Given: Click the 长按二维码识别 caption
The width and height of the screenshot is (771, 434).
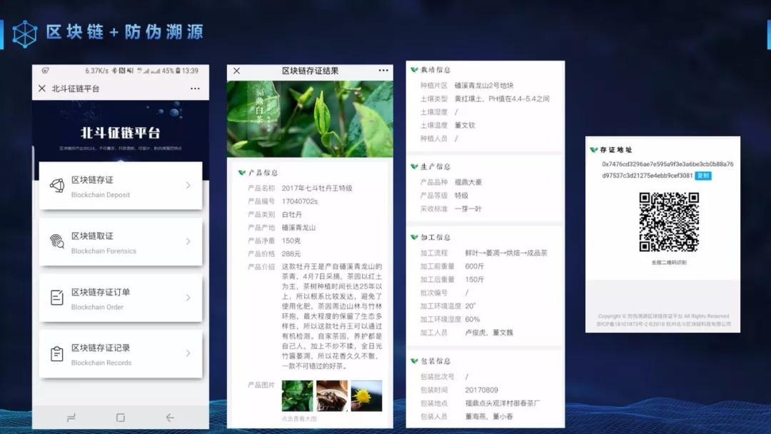Looking at the screenshot, I should tap(669, 263).
